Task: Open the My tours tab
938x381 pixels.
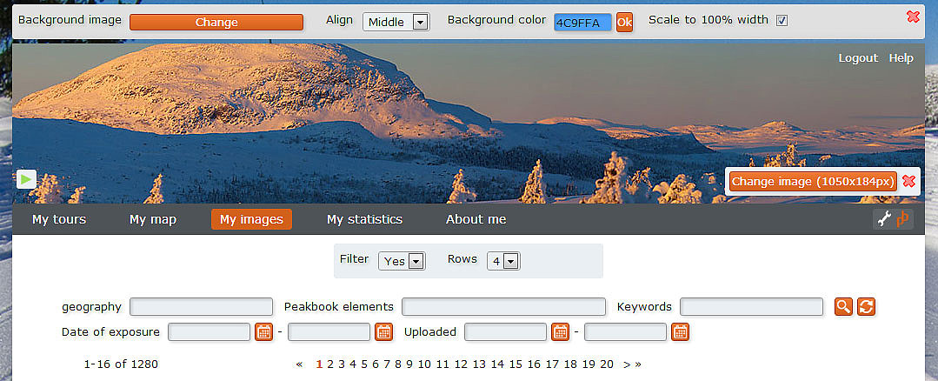Action: [58, 219]
